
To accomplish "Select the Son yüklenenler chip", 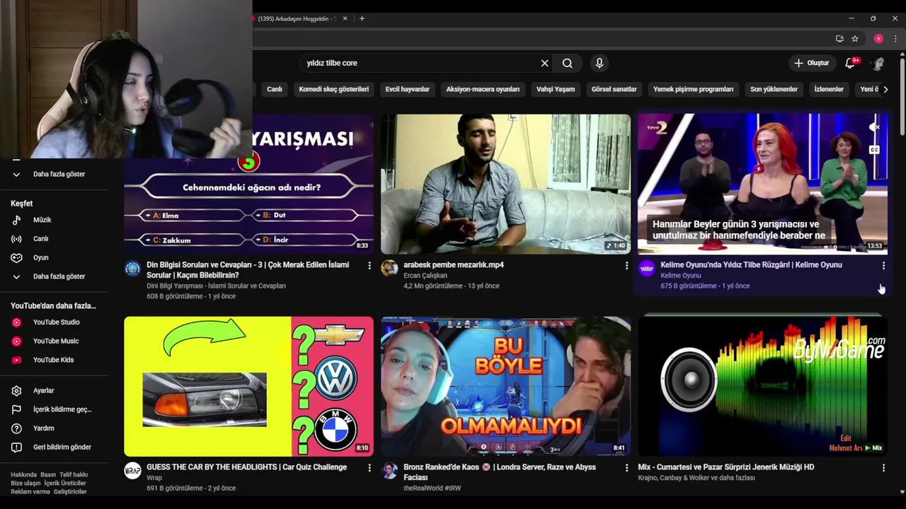I will coord(774,89).
